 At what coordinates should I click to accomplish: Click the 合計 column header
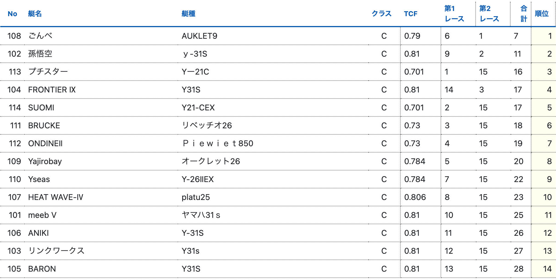[x=523, y=14]
